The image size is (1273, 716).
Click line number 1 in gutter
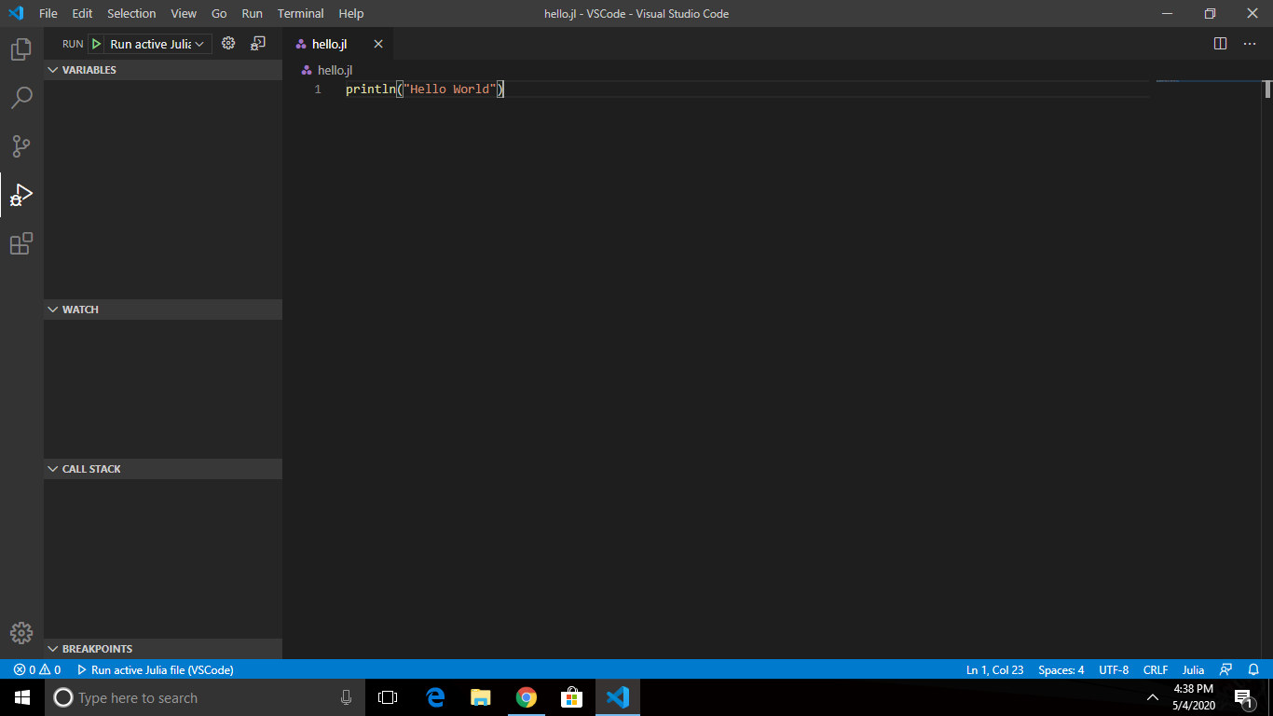[318, 89]
